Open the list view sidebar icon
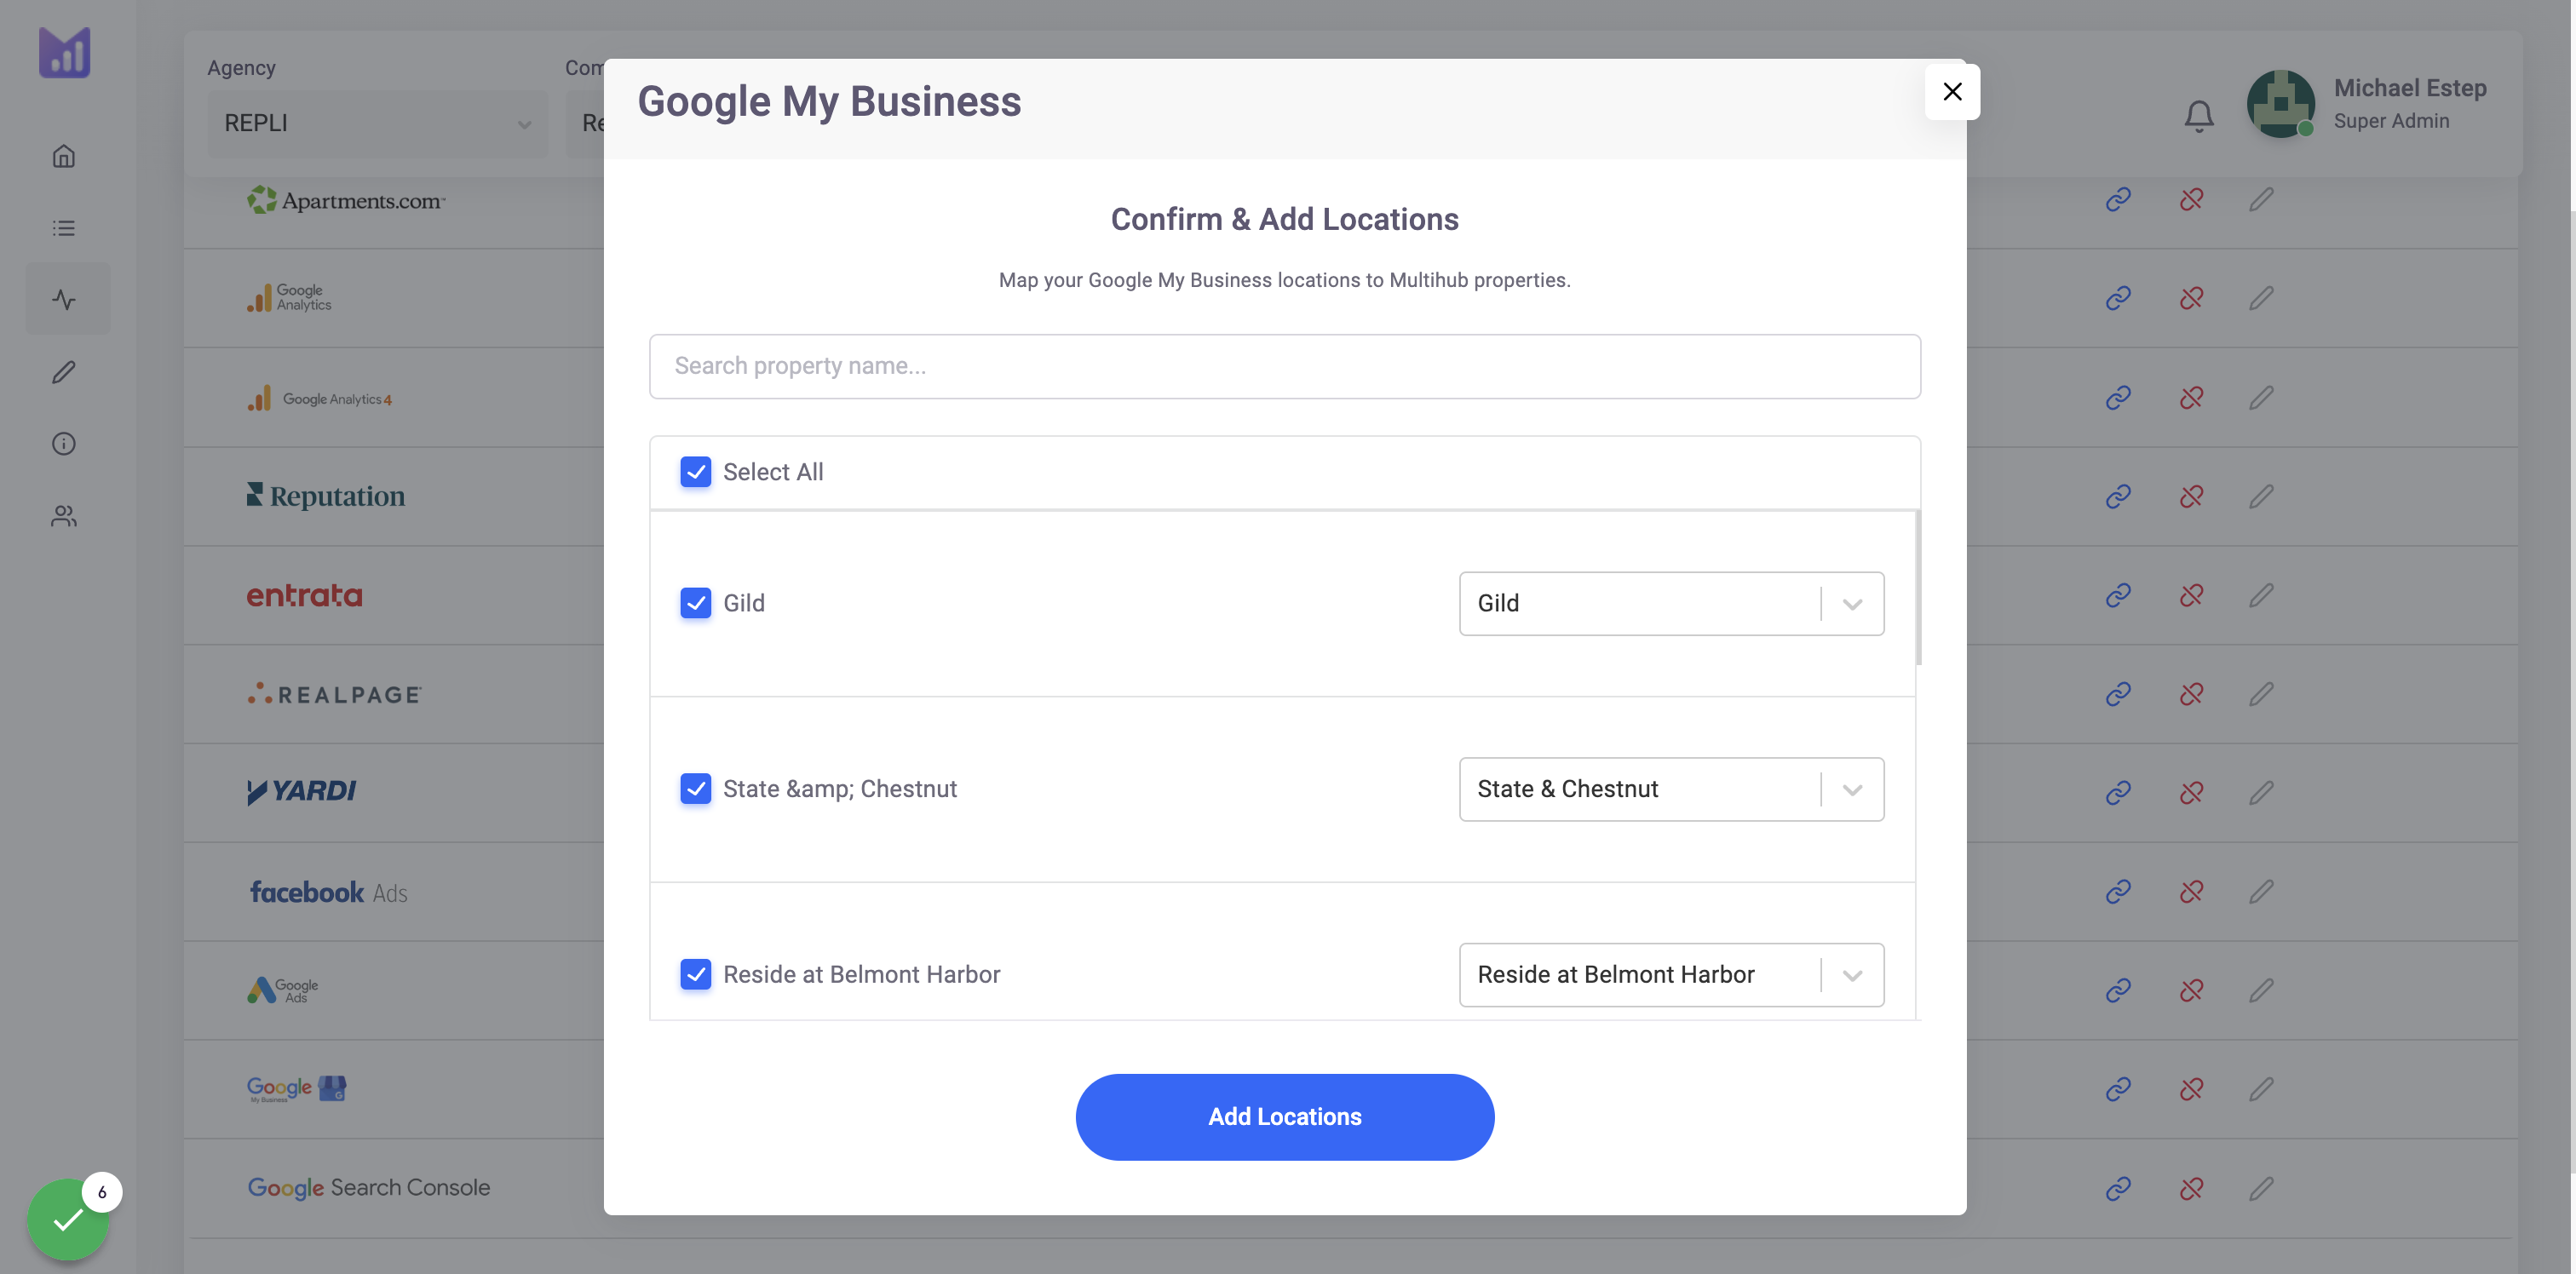The height and width of the screenshot is (1274, 2576). (64, 228)
